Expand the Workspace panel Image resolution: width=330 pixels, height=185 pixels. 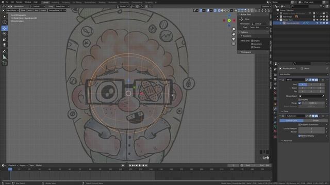pyautogui.click(x=239, y=52)
